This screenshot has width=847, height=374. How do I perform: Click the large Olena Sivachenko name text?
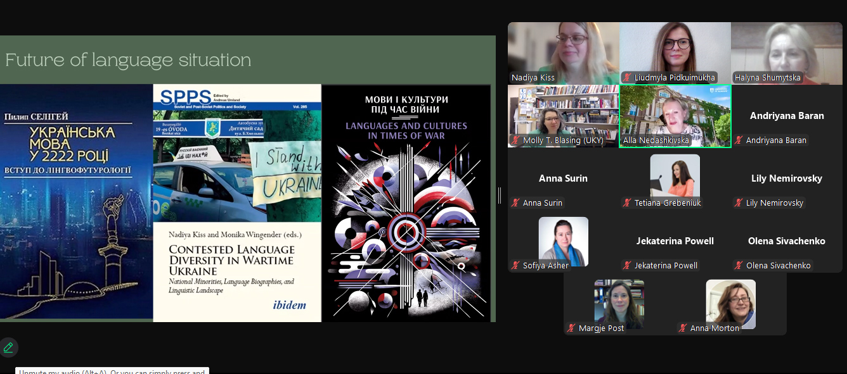(787, 241)
